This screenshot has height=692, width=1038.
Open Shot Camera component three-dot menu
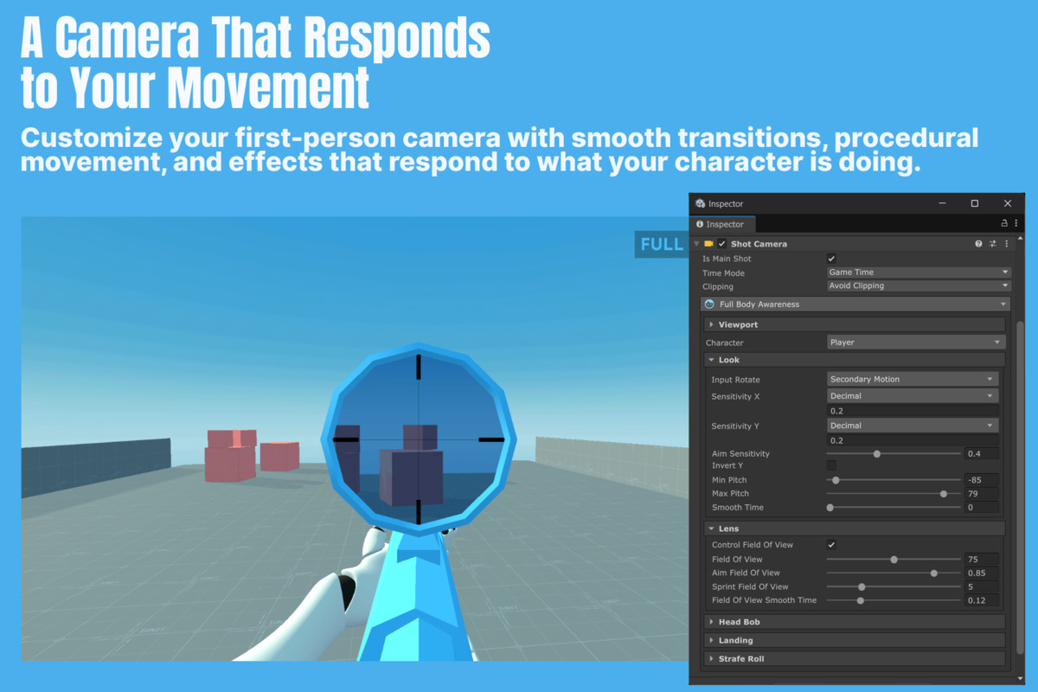[1007, 244]
